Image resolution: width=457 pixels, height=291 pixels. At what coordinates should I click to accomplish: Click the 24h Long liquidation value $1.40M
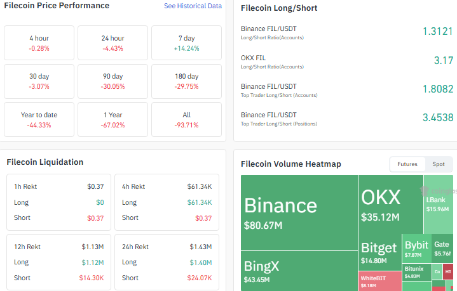(200, 262)
